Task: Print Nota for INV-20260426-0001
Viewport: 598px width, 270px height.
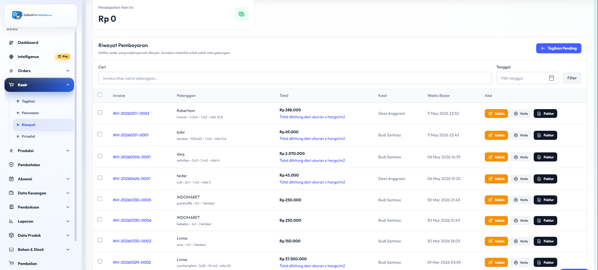Action: (x=521, y=179)
